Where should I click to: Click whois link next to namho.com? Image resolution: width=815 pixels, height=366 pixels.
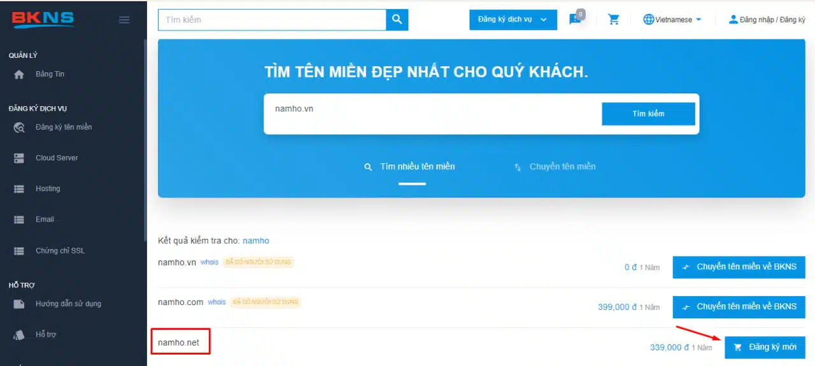tap(216, 302)
